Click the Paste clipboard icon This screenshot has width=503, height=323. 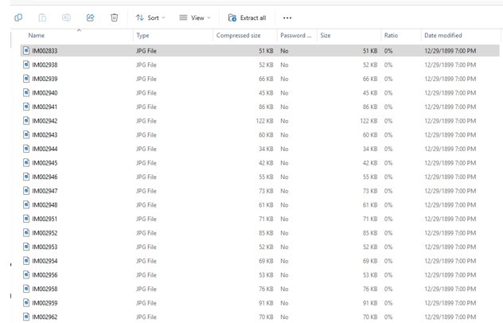[x=42, y=18]
